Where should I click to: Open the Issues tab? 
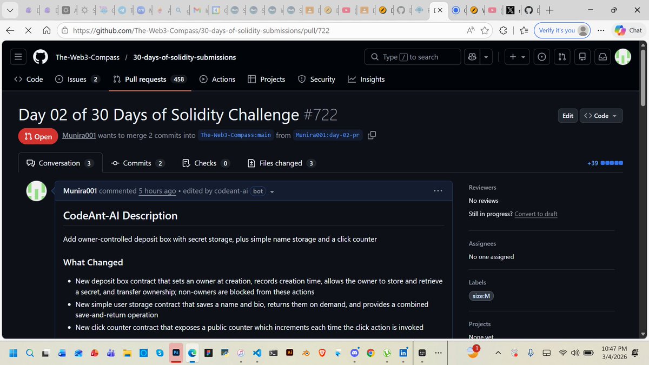tap(77, 79)
